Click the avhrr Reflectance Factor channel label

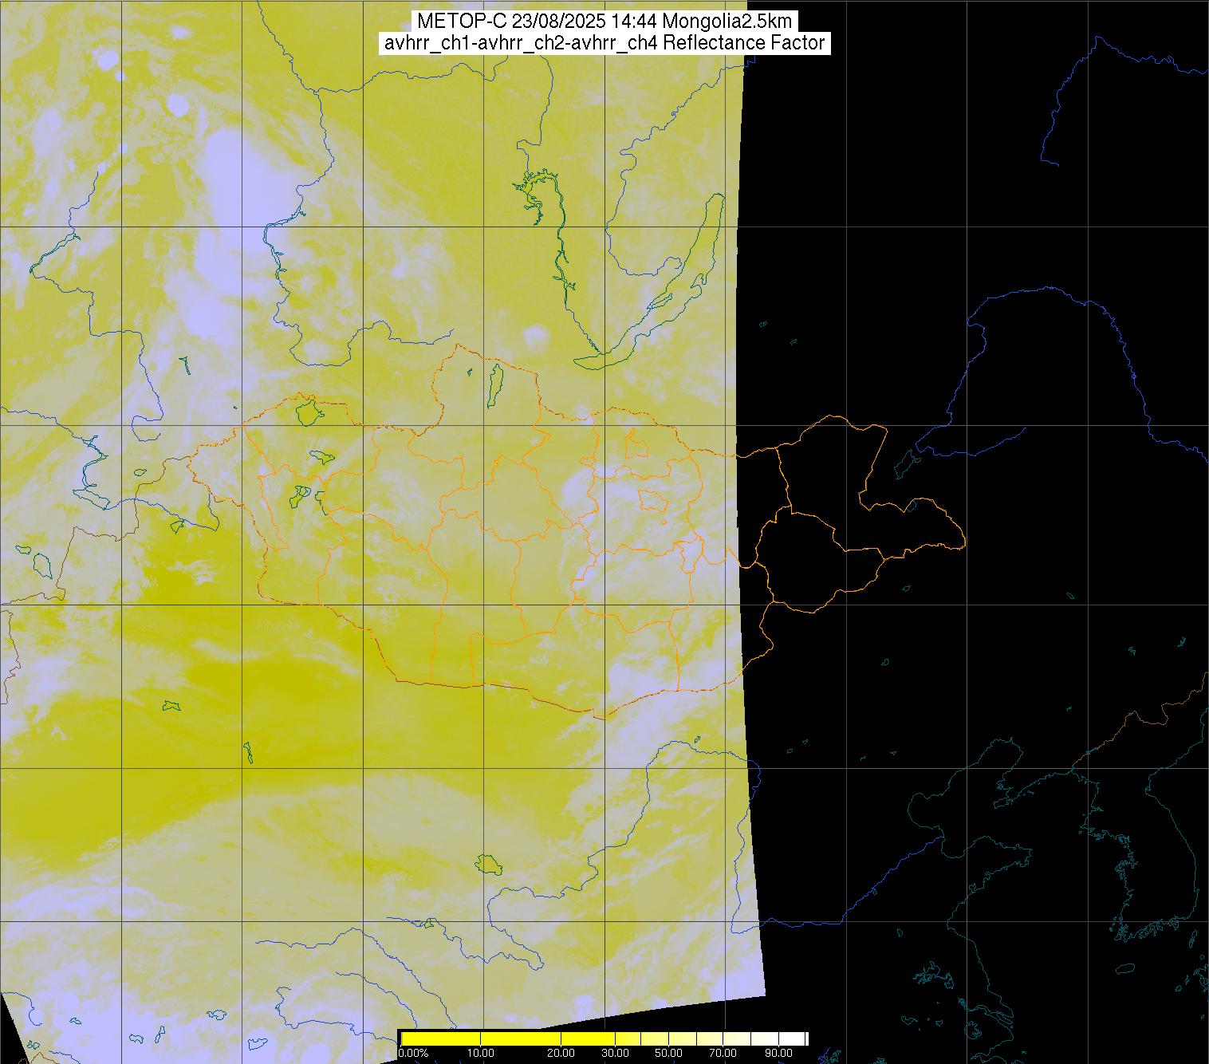click(604, 43)
